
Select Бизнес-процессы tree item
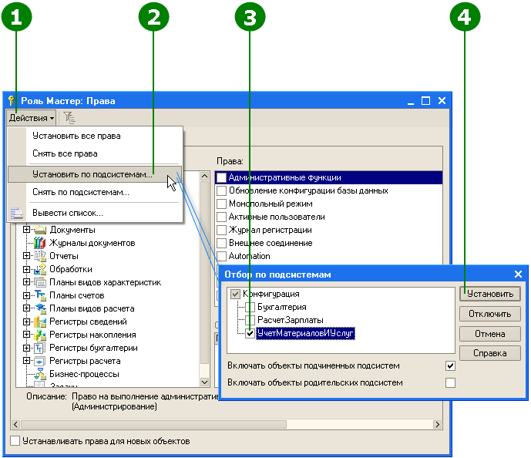tap(84, 374)
